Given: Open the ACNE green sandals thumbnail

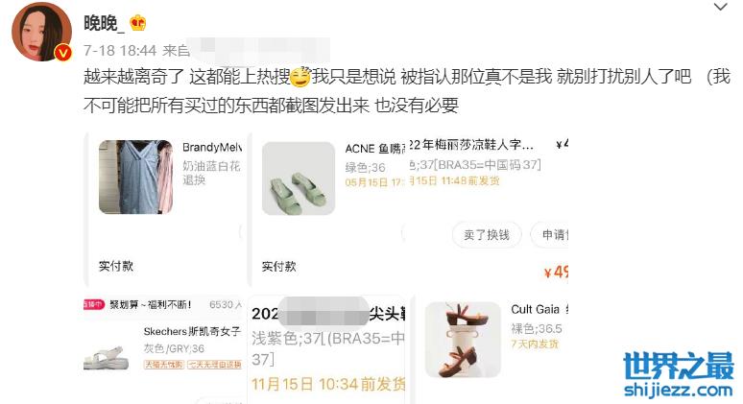Looking at the screenshot, I should click(299, 178).
